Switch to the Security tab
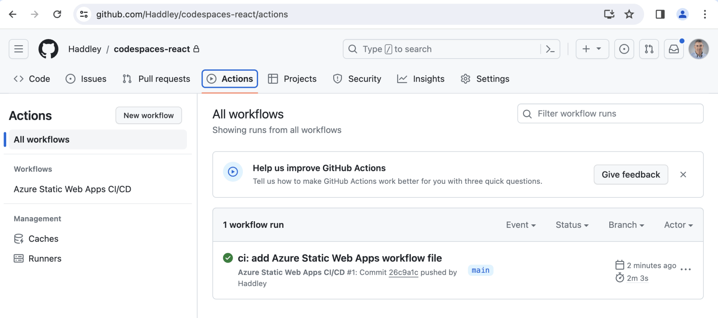The width and height of the screenshot is (718, 318). point(357,79)
